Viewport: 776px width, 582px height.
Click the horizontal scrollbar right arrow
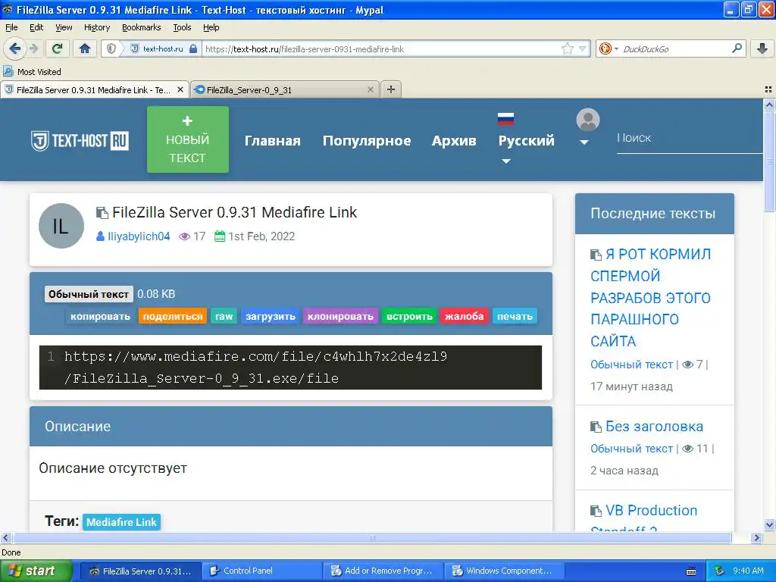(x=756, y=538)
